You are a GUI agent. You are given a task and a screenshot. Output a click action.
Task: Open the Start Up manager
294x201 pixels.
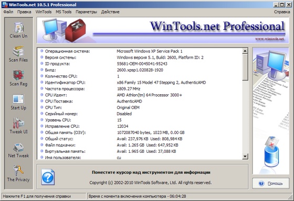[18, 102]
